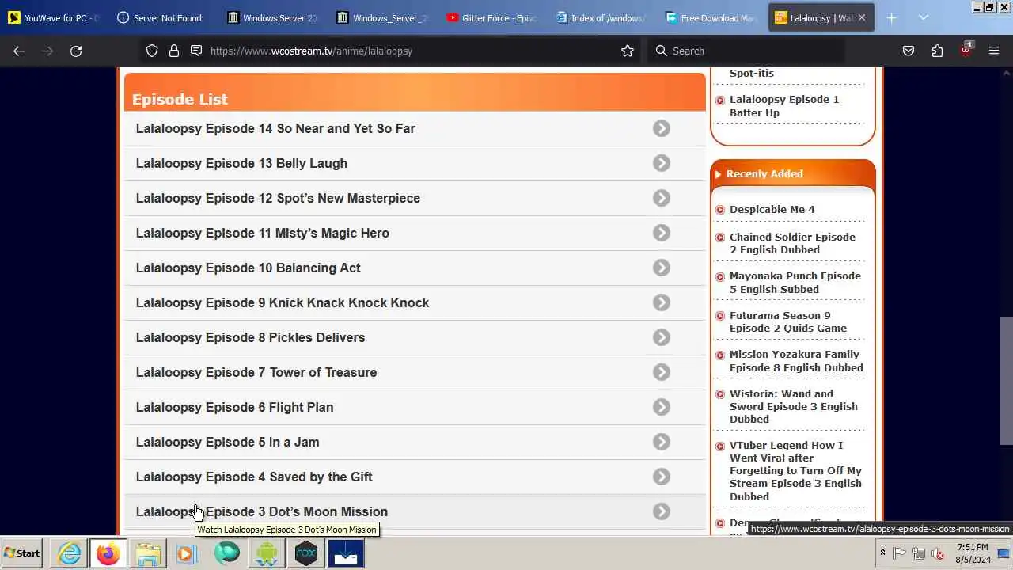Switch to Index of /windows/ tab
The width and height of the screenshot is (1013, 570).
click(601, 17)
